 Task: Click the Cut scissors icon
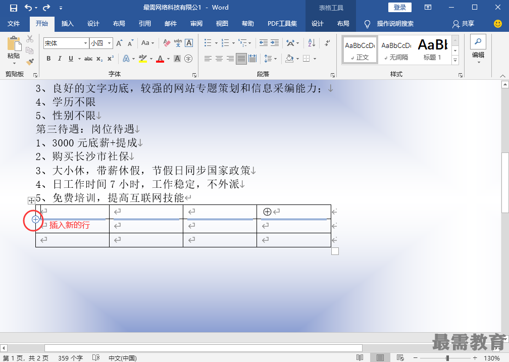click(30, 39)
